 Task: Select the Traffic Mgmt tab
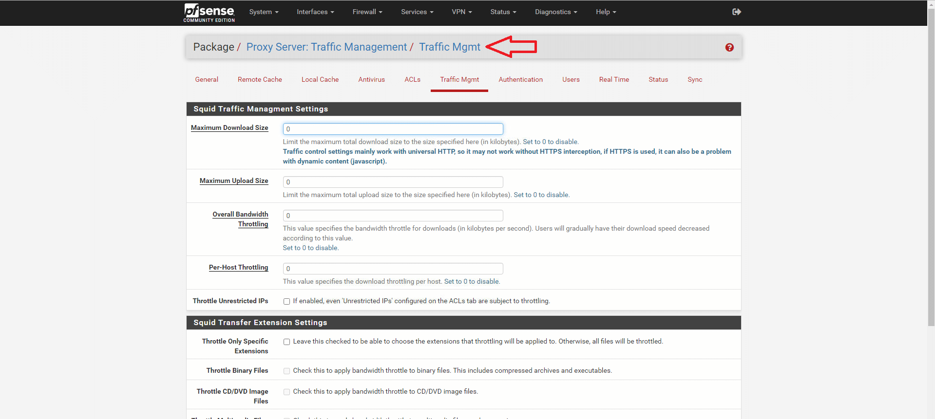pos(459,79)
